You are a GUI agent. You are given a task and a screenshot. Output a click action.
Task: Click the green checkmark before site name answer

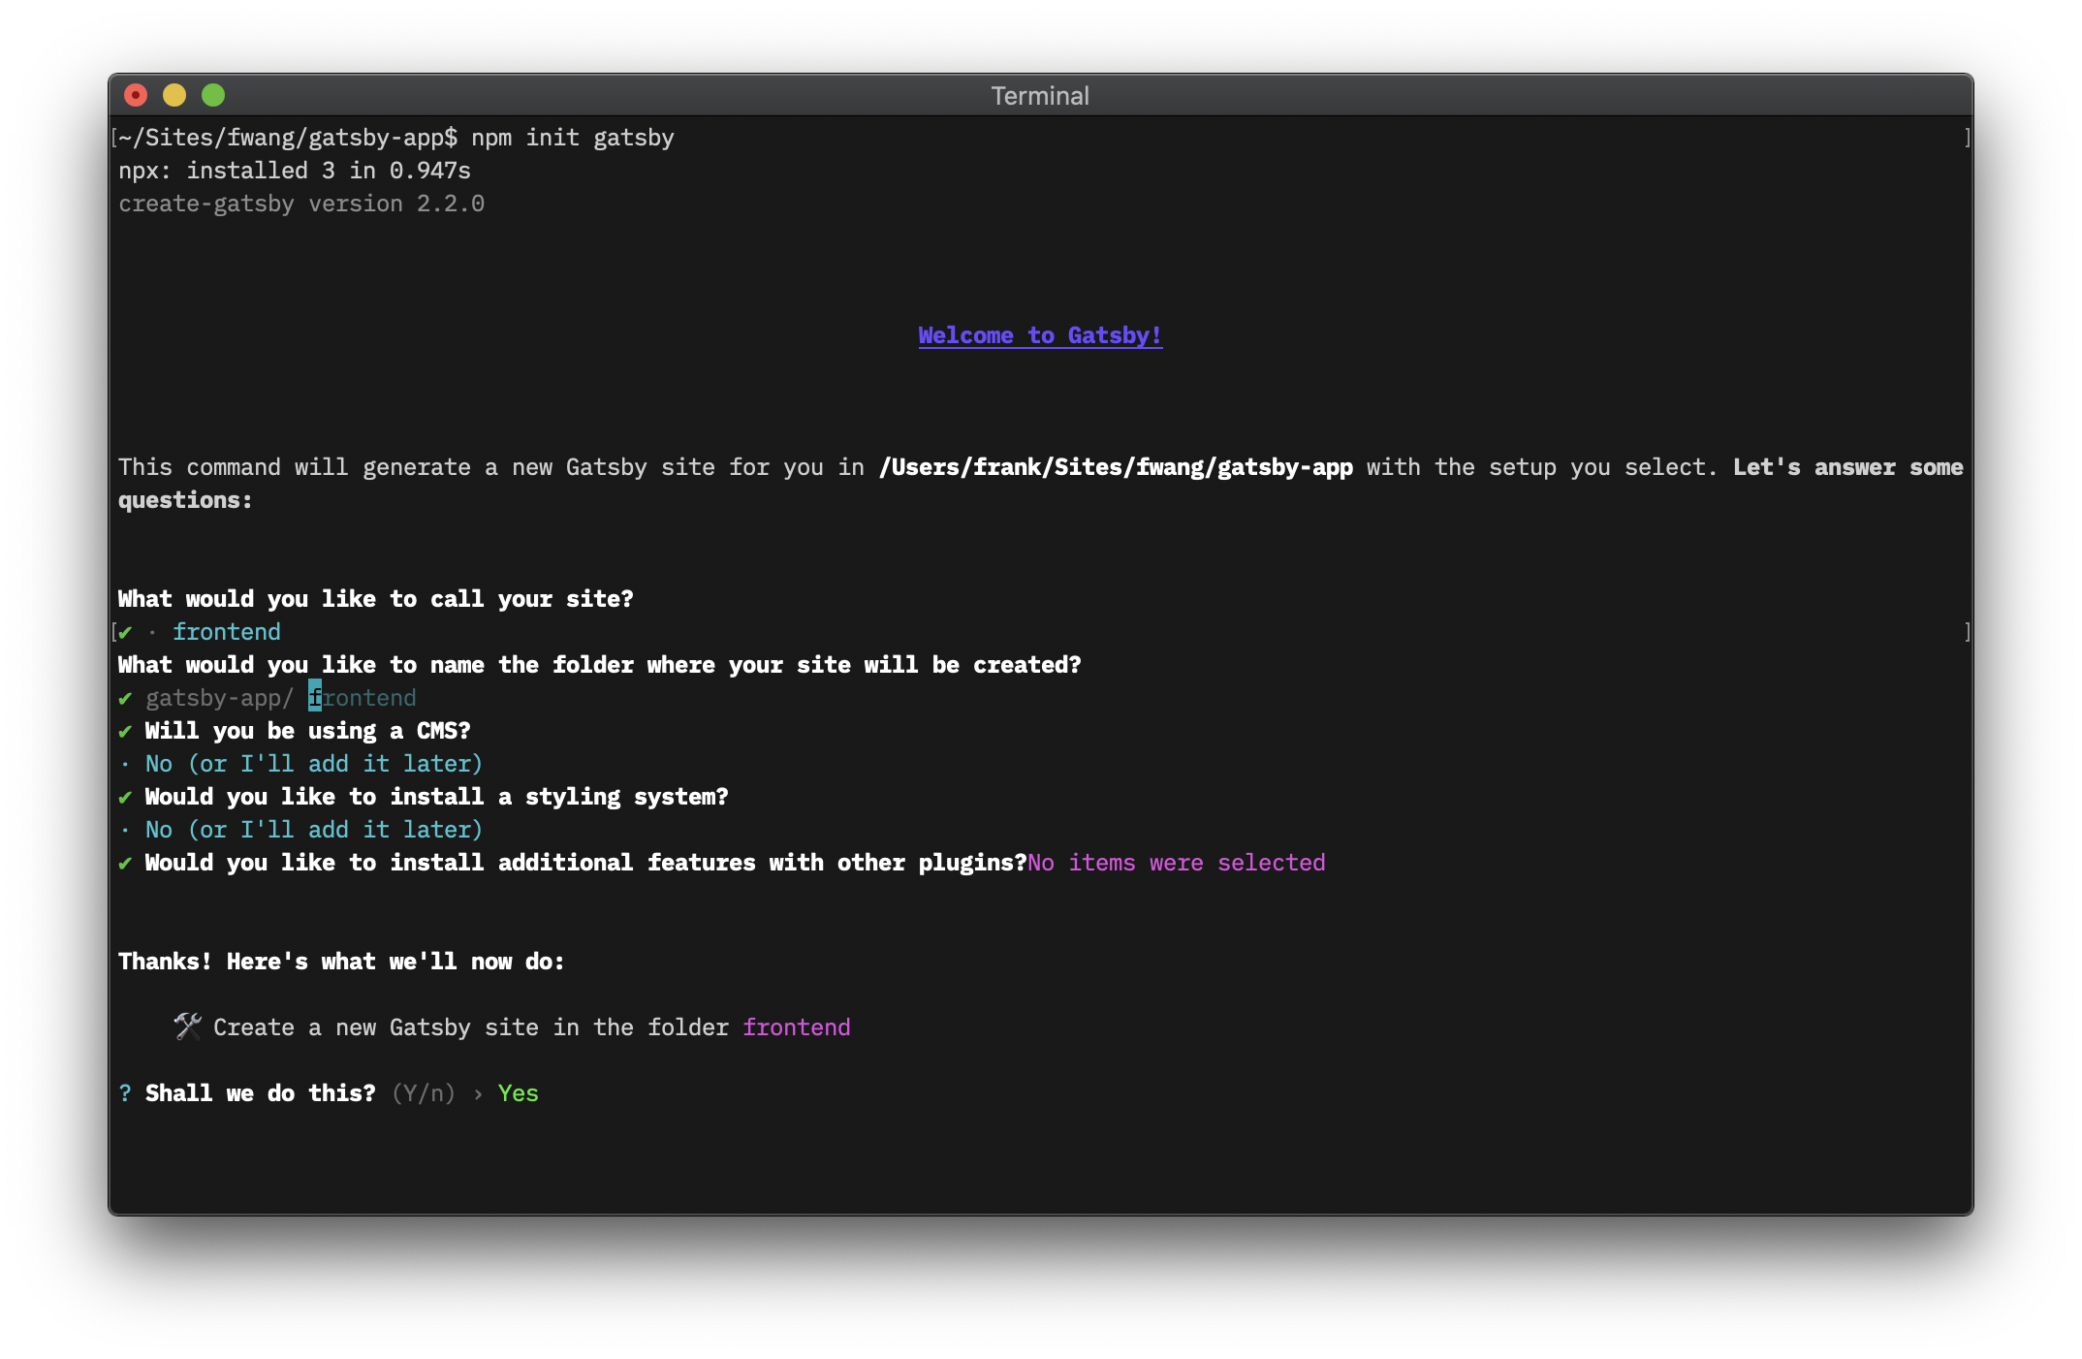[x=125, y=632]
